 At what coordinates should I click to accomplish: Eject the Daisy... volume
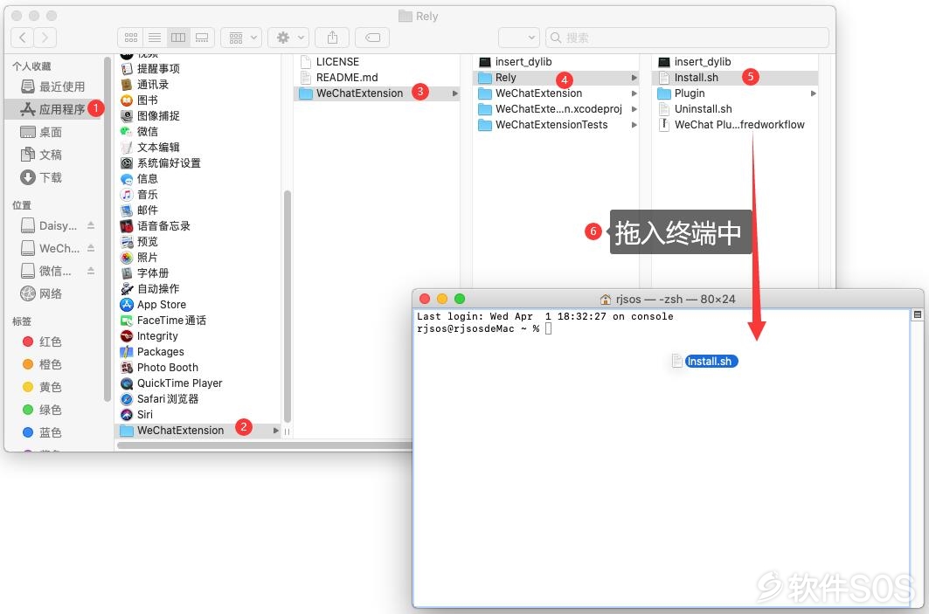point(91,225)
